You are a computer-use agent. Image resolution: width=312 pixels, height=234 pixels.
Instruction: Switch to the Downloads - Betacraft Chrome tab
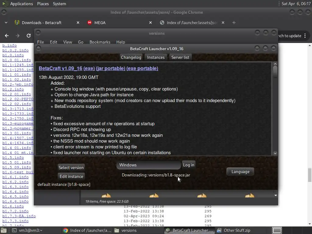tap(41, 23)
